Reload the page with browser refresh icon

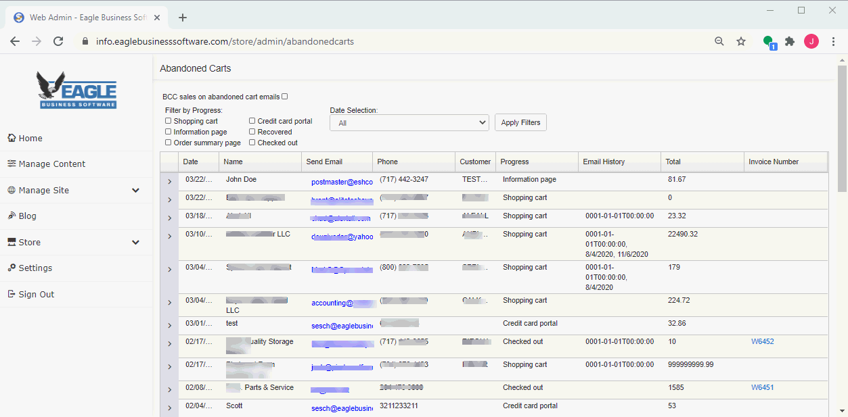tap(58, 41)
